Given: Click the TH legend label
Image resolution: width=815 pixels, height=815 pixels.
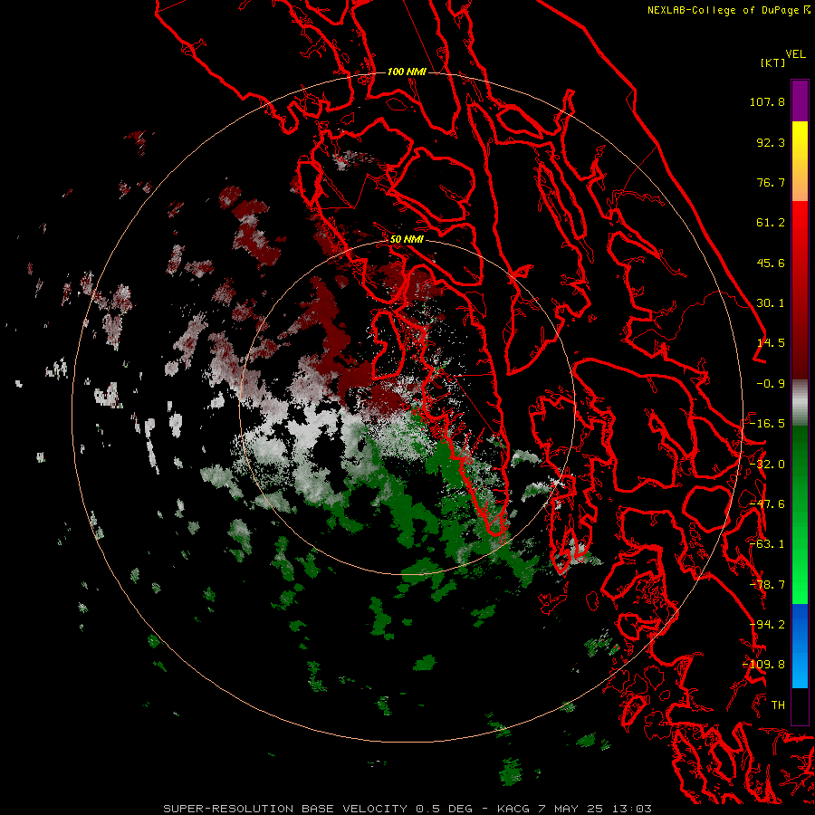Looking at the screenshot, I should click(778, 705).
